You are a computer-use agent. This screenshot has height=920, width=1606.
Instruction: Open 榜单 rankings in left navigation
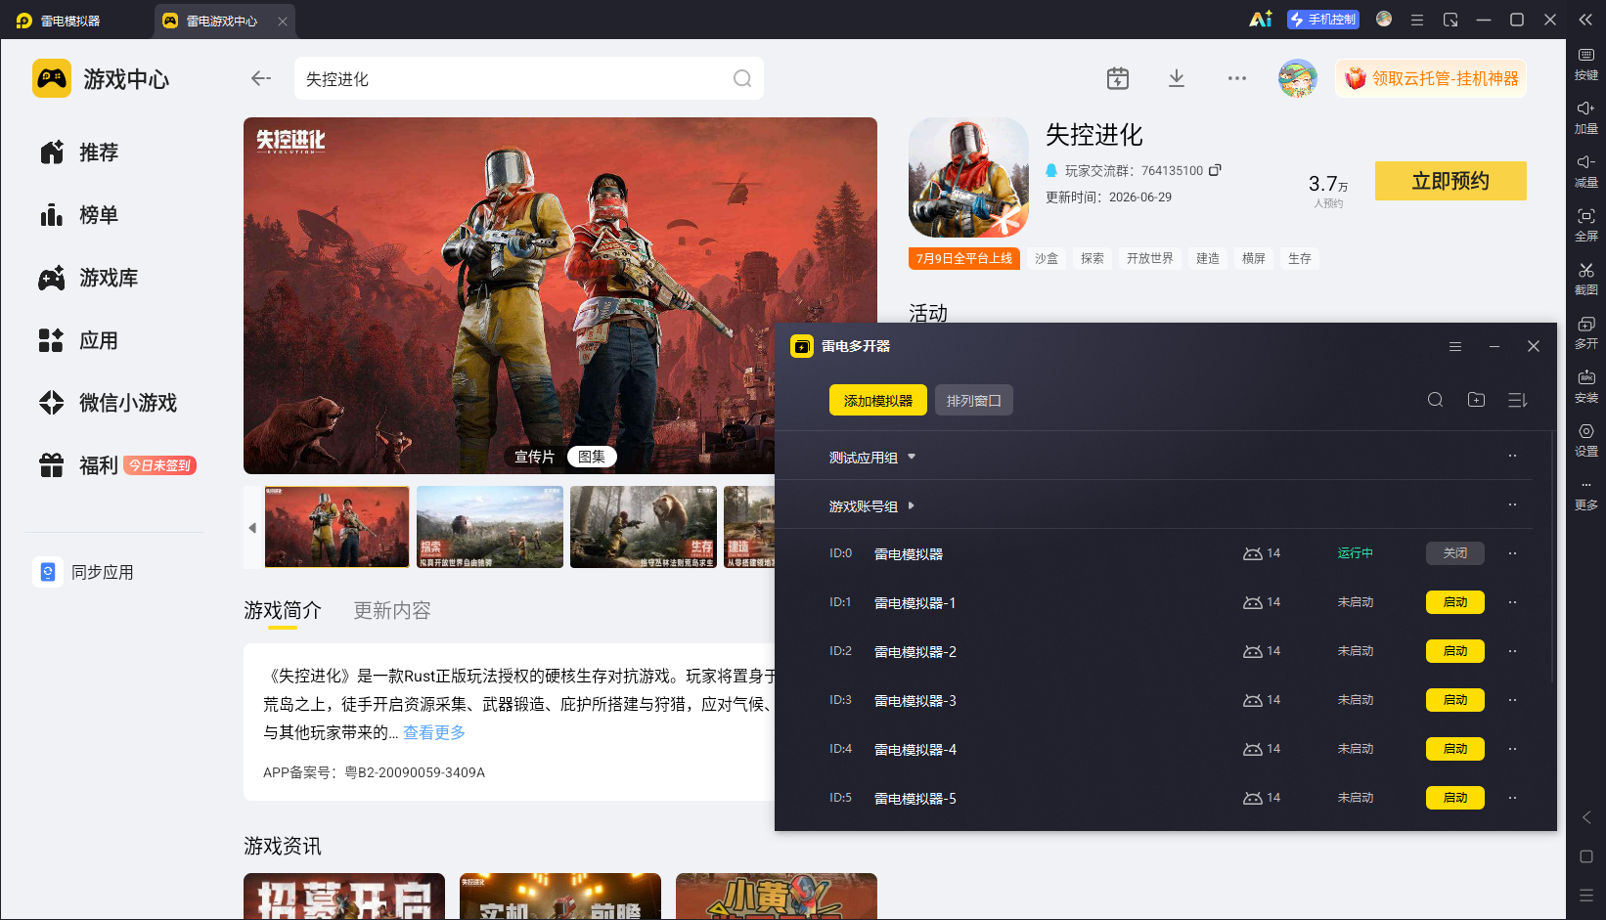tap(78, 215)
